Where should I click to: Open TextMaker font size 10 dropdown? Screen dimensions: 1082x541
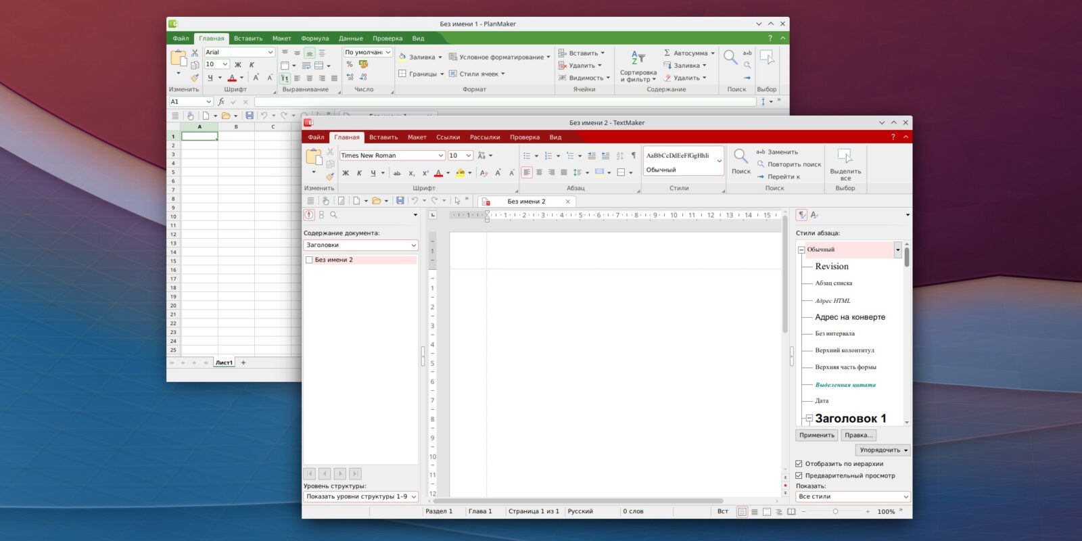[x=469, y=156]
